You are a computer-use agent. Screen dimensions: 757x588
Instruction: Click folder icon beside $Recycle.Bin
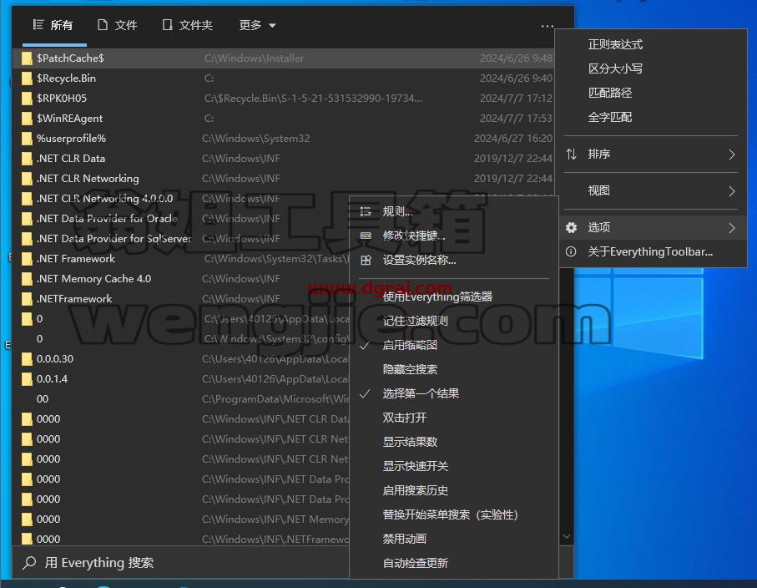coord(27,79)
